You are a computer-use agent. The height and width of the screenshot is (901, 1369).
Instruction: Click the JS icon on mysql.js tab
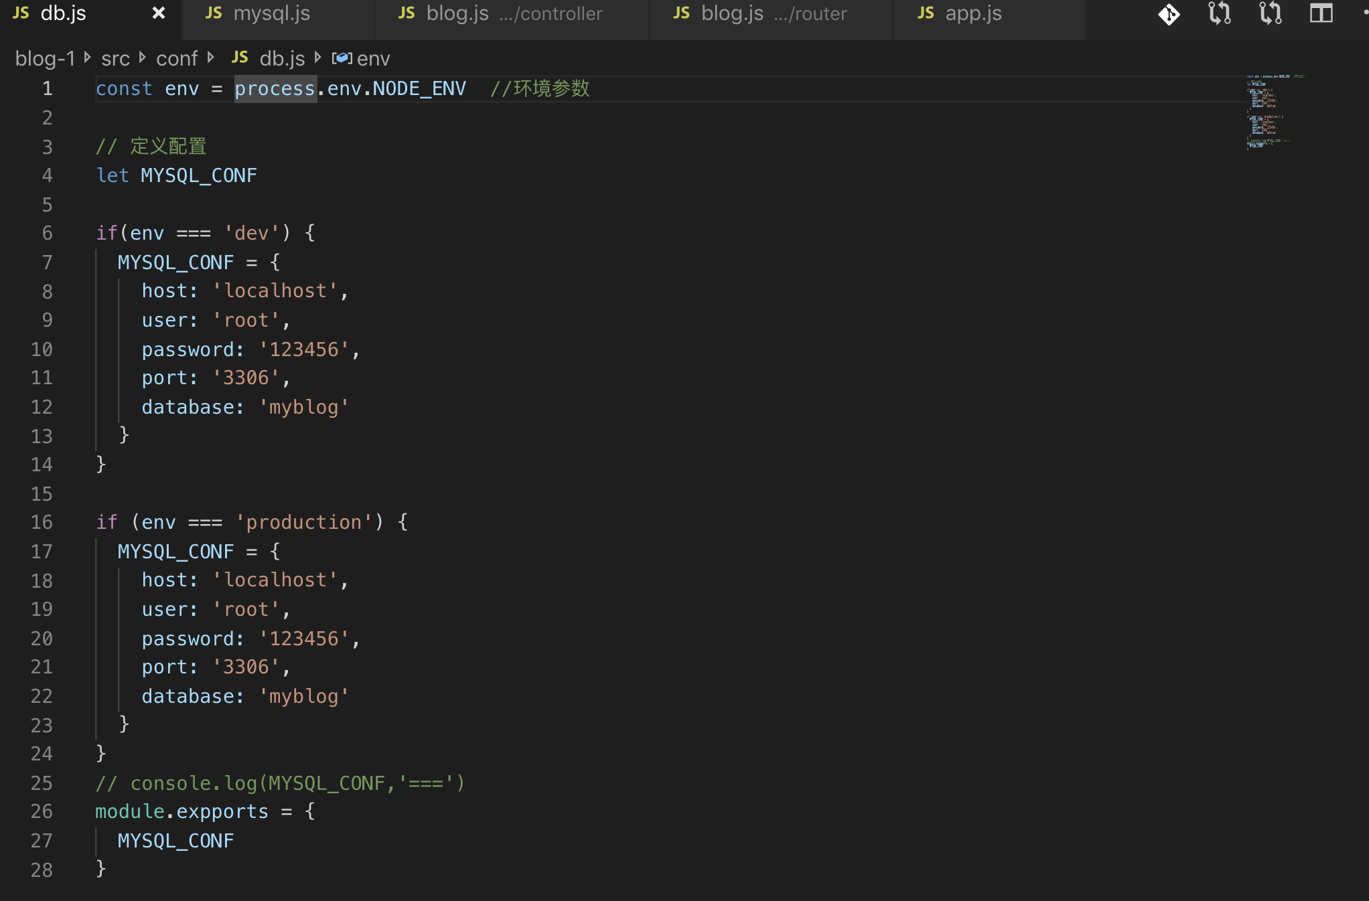214,14
